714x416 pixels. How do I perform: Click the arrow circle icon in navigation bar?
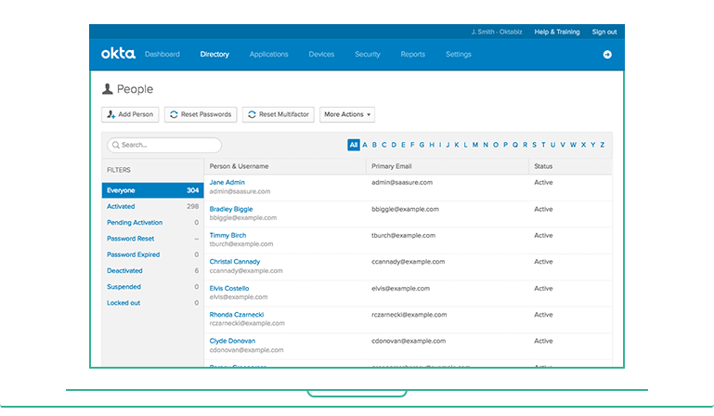pyautogui.click(x=607, y=55)
